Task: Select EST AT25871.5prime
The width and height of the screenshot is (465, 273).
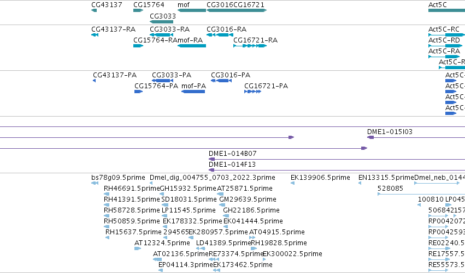Action: pos(220,194)
